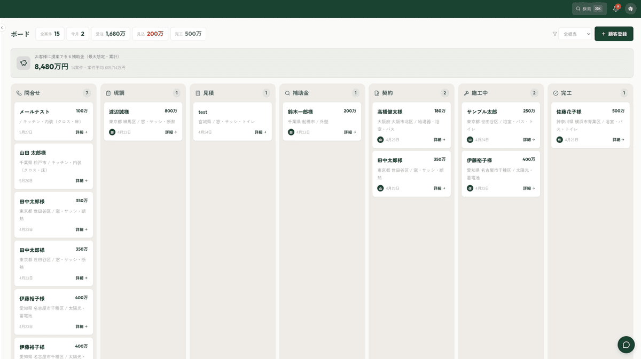Screen dimensions: 641x359
Task: Click the count badge 2 on 契約
Action: [x=444, y=93]
